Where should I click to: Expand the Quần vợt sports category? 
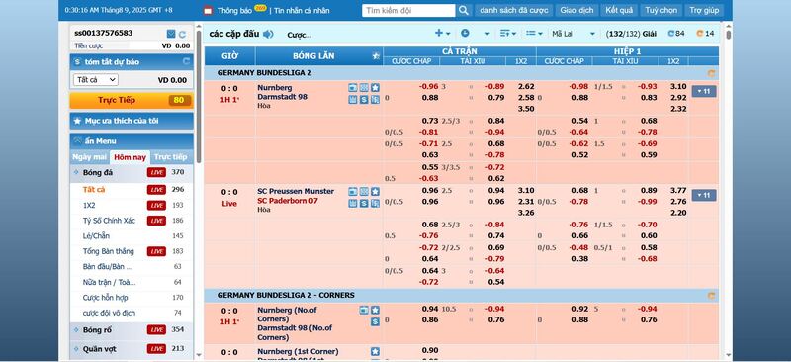pos(132,349)
